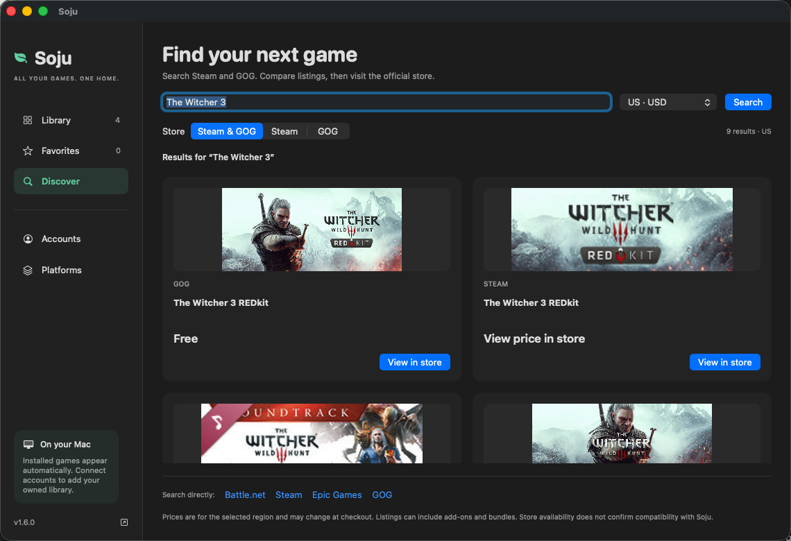This screenshot has width=791, height=541.
Task: Click the Results for “The Witcher 3” heading
Action: 218,157
